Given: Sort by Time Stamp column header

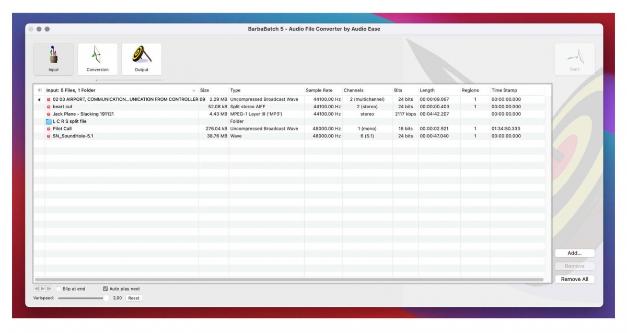Looking at the screenshot, I should pos(504,90).
